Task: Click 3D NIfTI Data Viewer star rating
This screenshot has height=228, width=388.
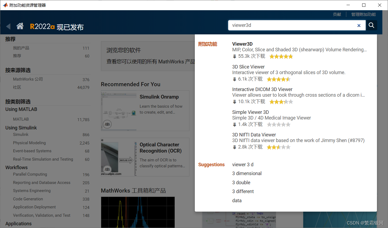Action: point(279,147)
